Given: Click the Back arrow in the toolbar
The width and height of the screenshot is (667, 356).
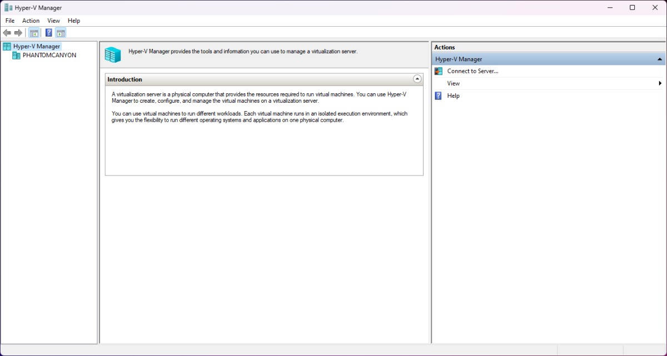Looking at the screenshot, I should coord(7,33).
